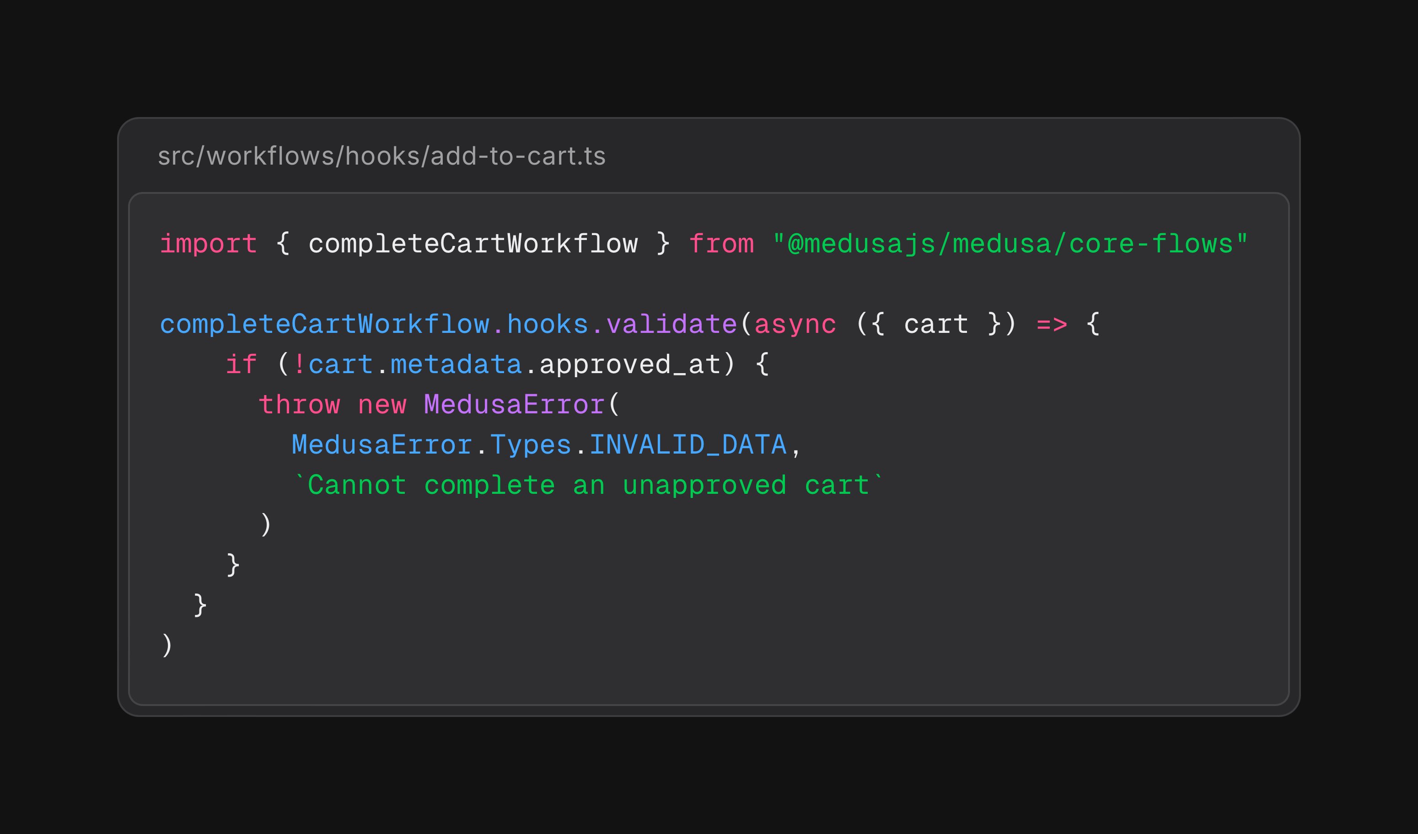
Task: Select the "if" keyword
Action: coord(242,364)
